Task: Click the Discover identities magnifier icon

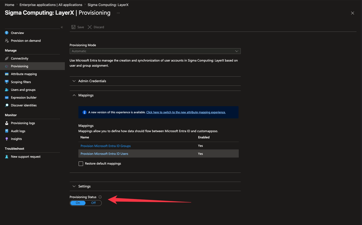Action: point(7,106)
